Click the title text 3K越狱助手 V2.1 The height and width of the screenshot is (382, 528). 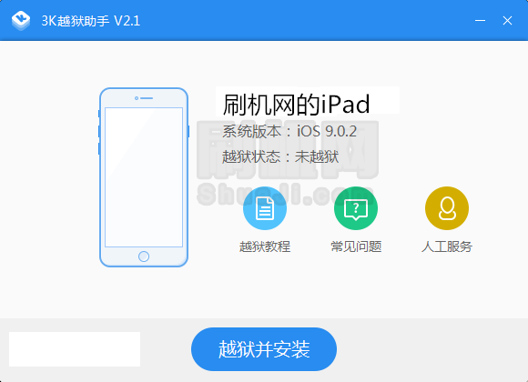tap(91, 21)
